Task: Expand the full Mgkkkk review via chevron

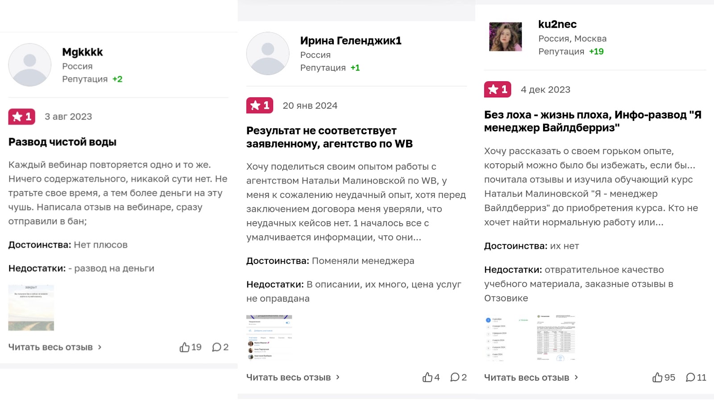Action: tap(100, 347)
